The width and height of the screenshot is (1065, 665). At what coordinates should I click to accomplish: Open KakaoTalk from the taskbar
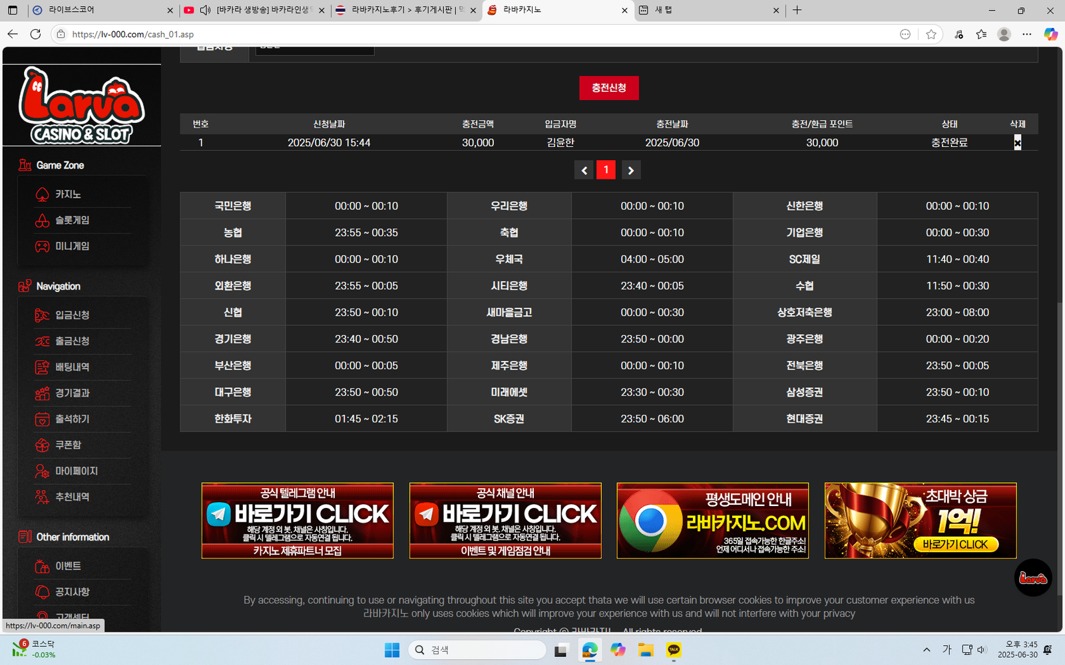click(x=674, y=650)
